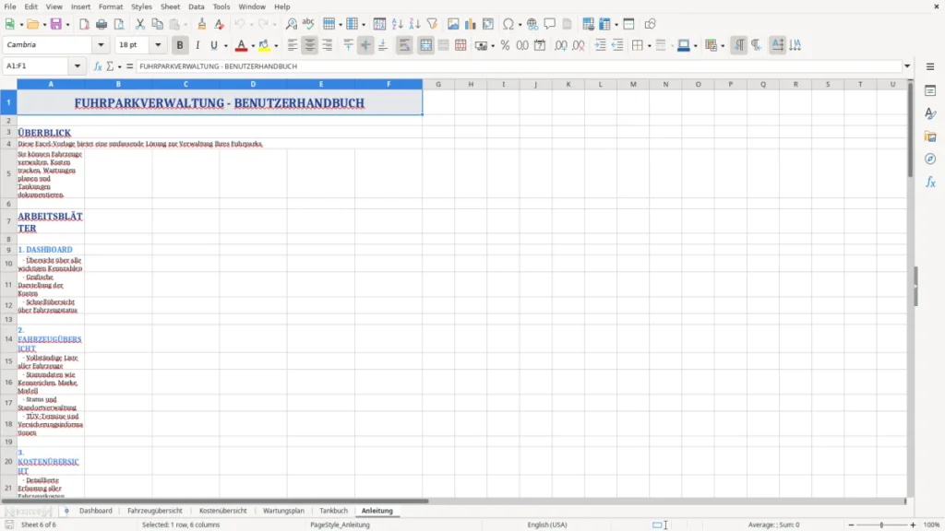Screen dimensions: 945x531
Task: Toggle Align Top
Action: click(x=348, y=45)
